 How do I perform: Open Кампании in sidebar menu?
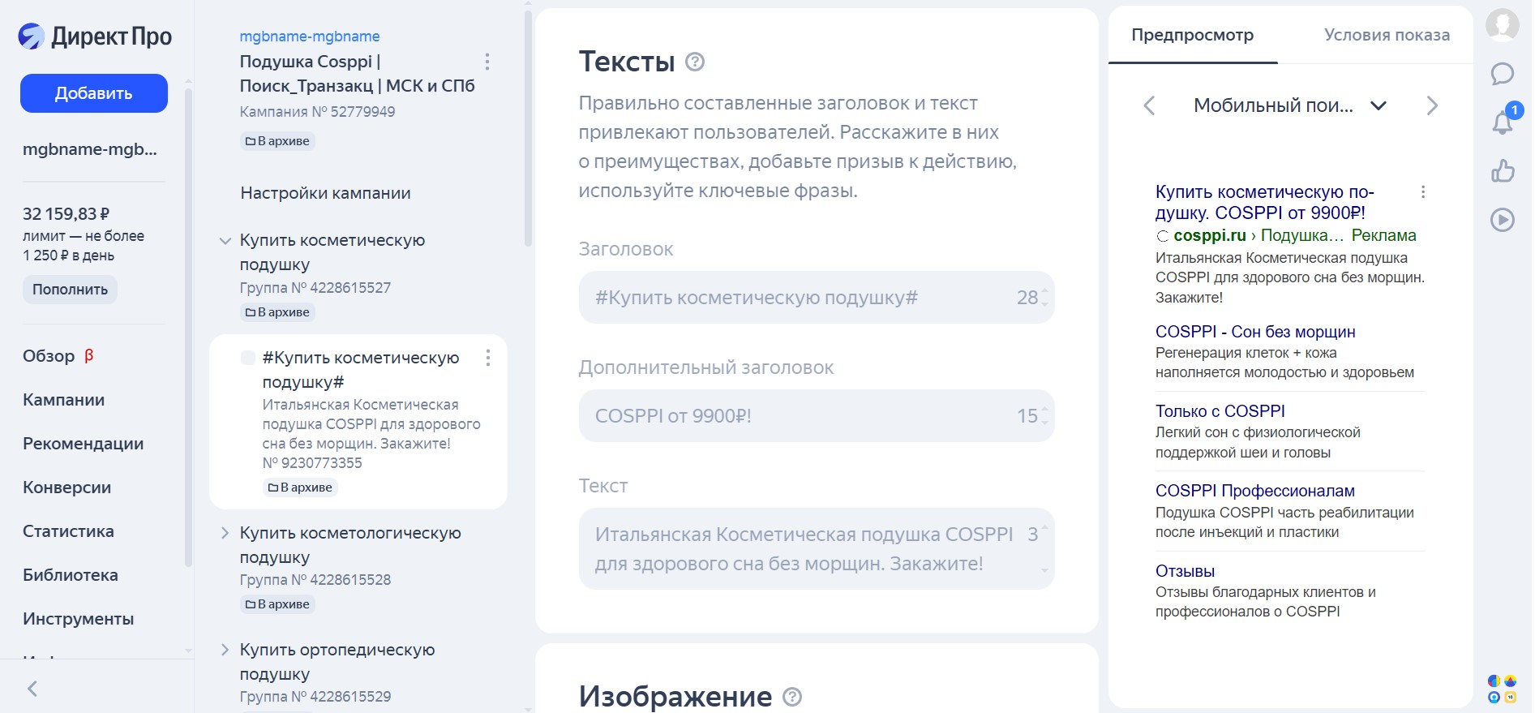tap(63, 400)
